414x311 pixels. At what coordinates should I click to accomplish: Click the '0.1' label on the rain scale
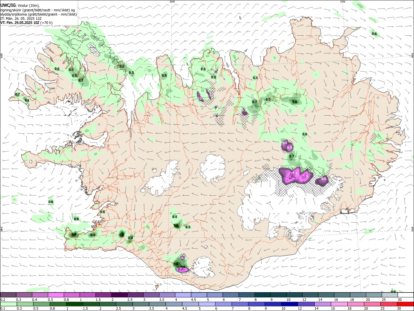3,309
